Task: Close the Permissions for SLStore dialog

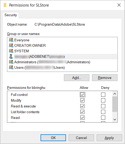Action: (119, 5)
